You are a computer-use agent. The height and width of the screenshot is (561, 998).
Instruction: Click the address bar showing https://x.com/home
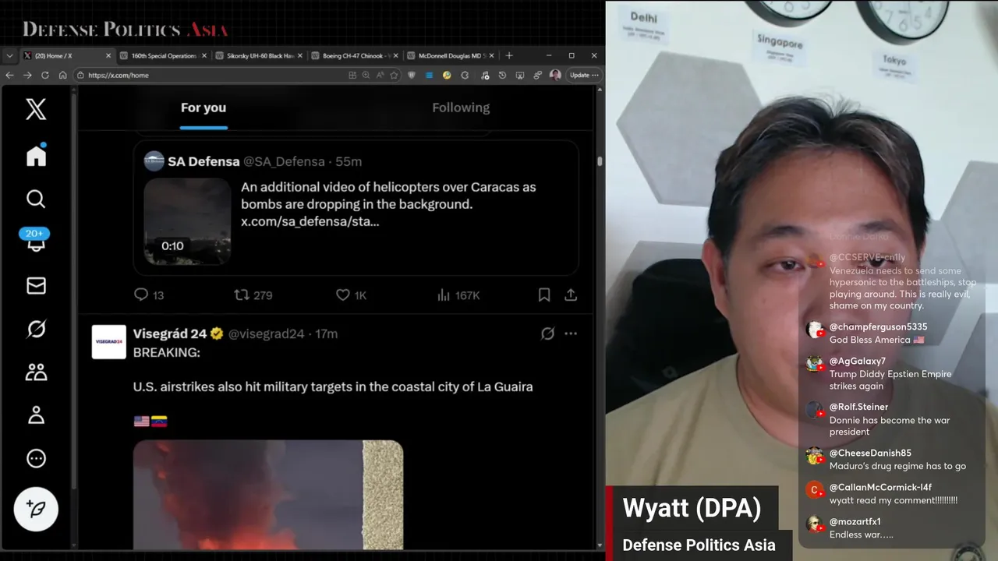(x=211, y=75)
